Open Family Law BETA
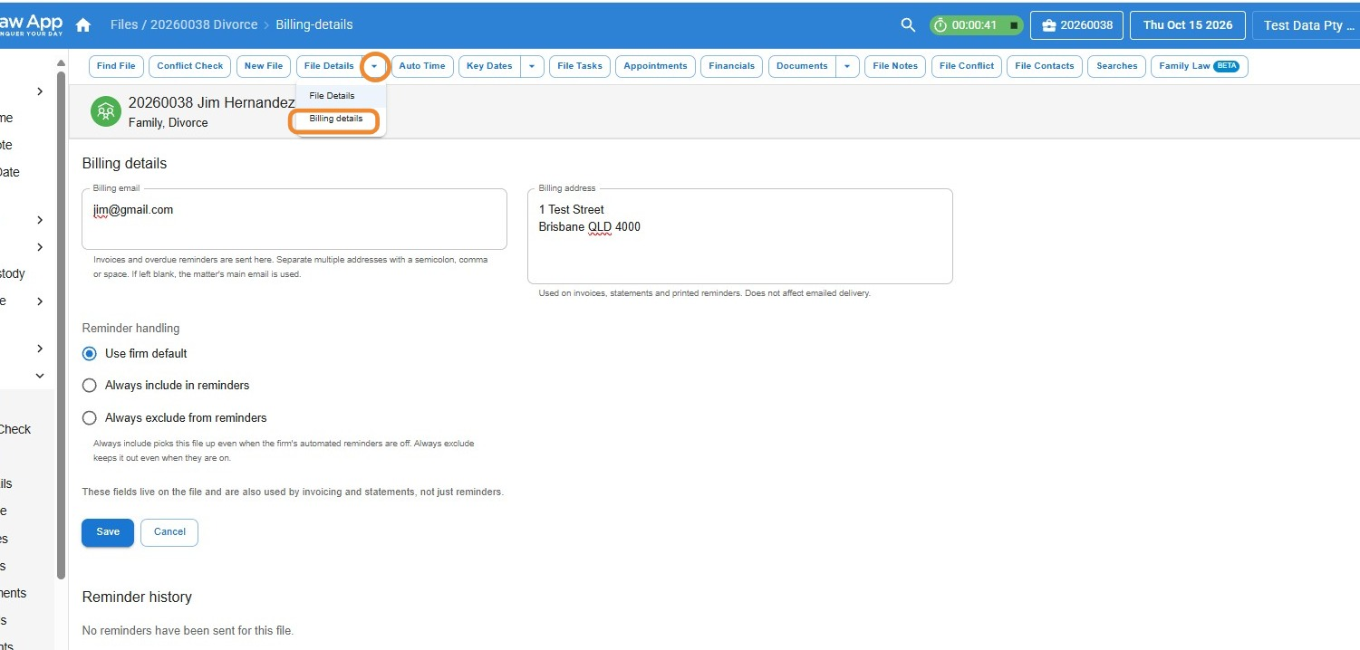Screen dimensions: 1360x650 [x=1199, y=66]
